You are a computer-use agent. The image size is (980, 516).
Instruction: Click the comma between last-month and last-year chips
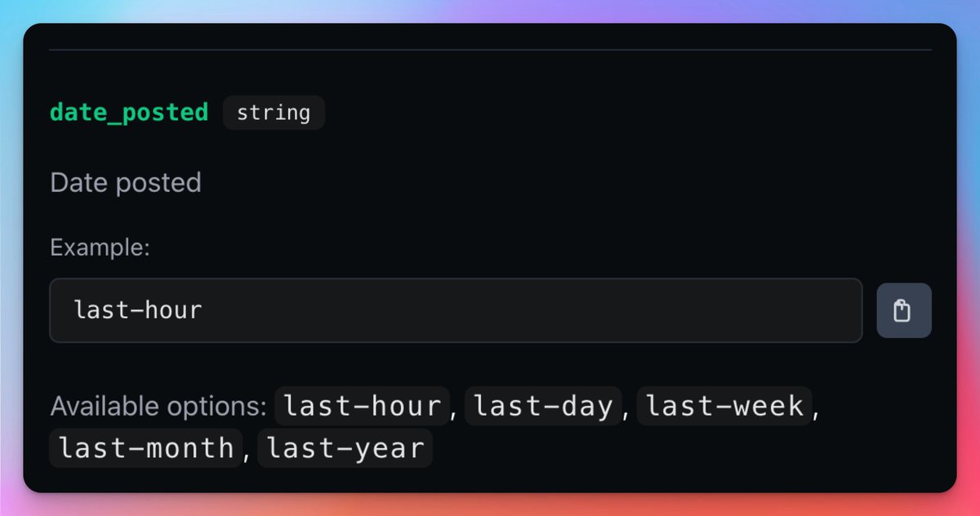(x=248, y=451)
